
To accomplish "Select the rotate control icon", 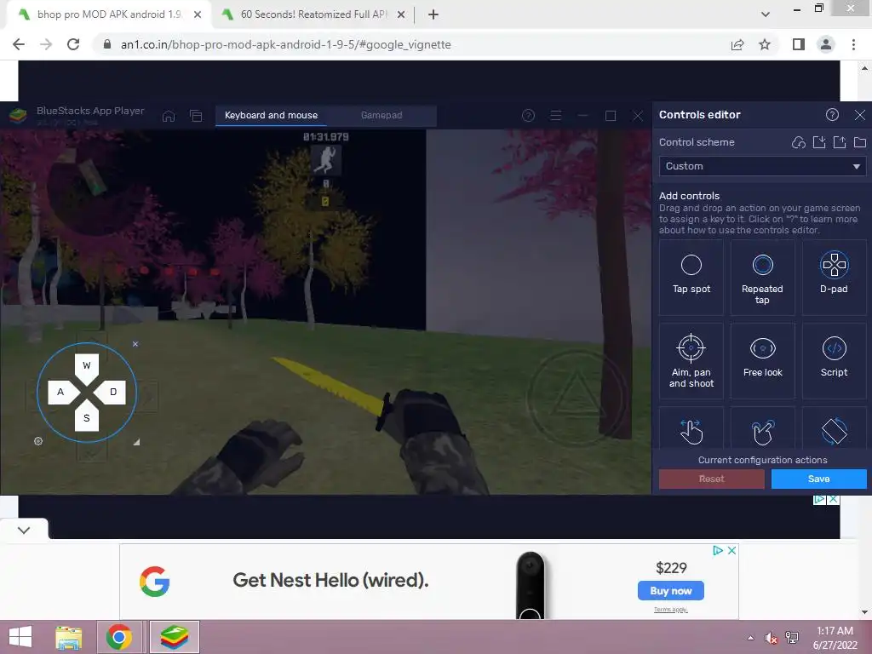I will click(835, 432).
